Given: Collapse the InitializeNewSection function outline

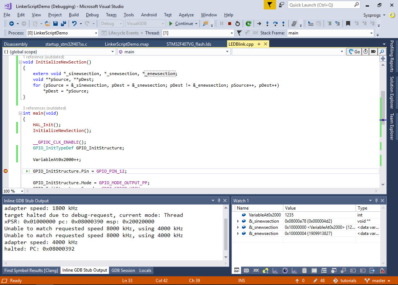Looking at the screenshot, I should click(20, 62).
